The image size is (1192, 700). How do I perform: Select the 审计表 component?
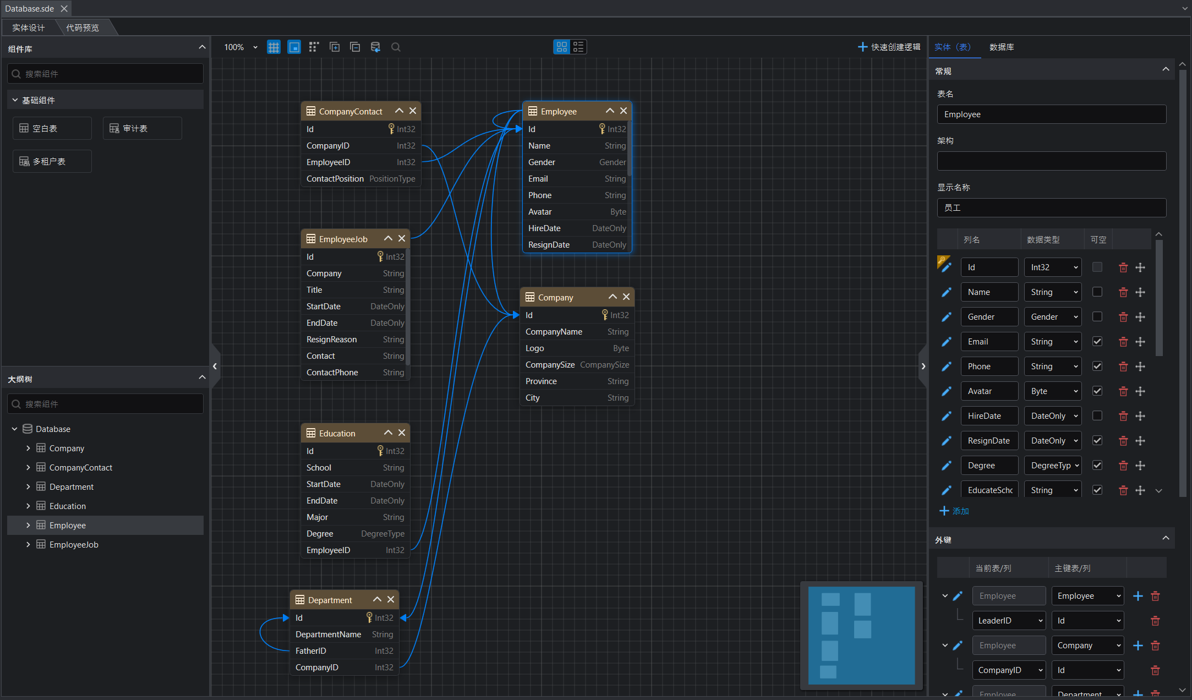coord(143,128)
